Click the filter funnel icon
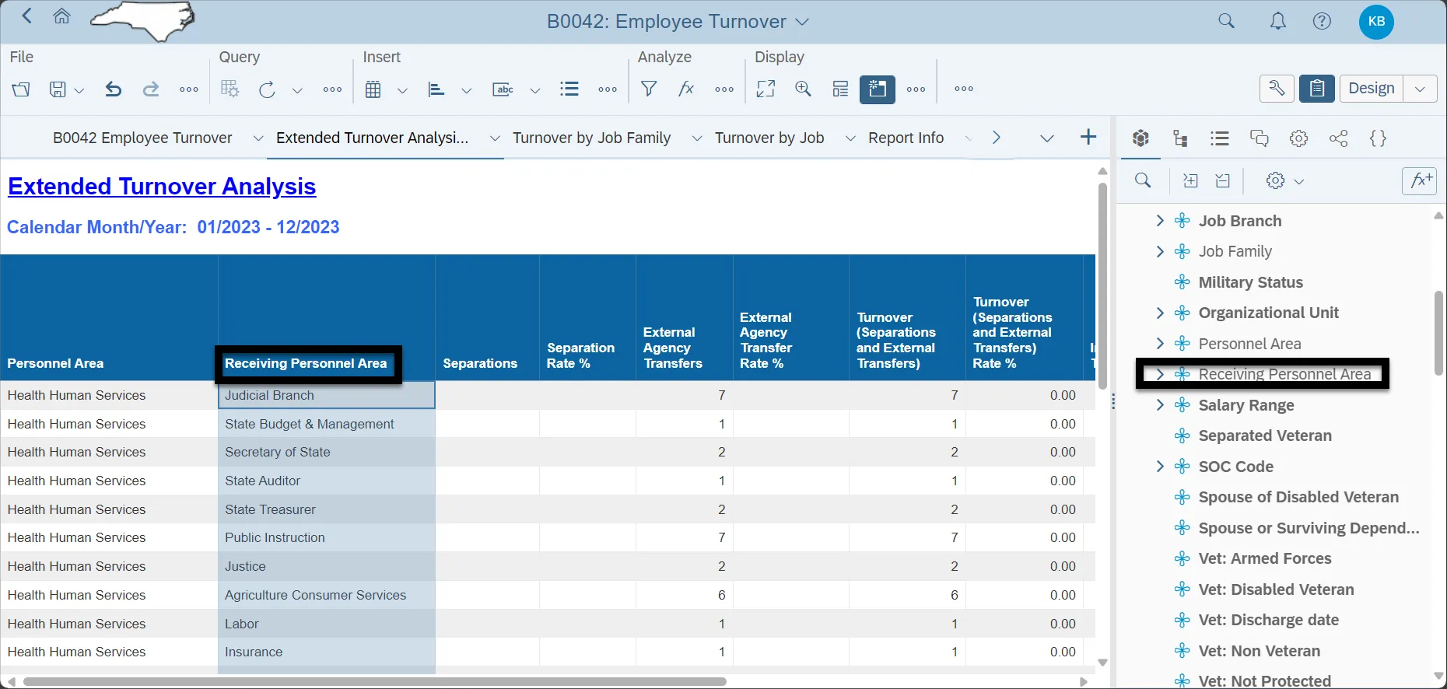The width and height of the screenshot is (1447, 689). pos(648,89)
